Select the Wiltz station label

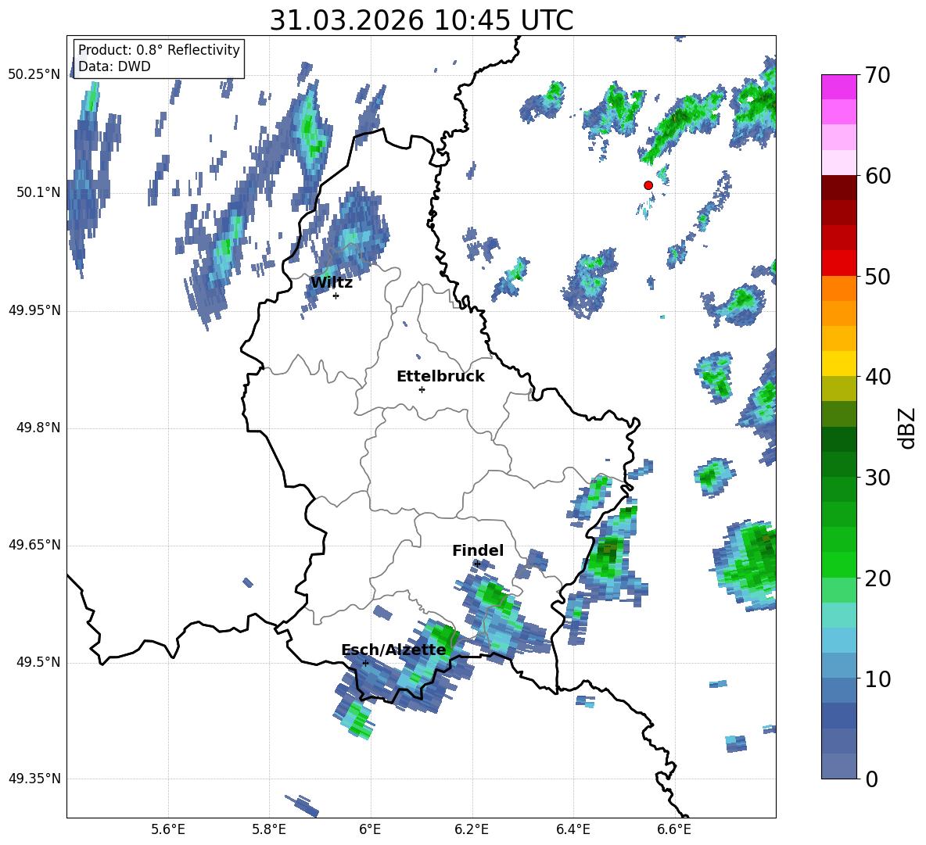(332, 283)
